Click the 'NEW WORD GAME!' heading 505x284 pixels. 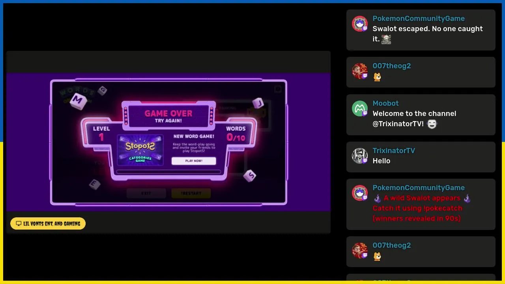point(194,136)
